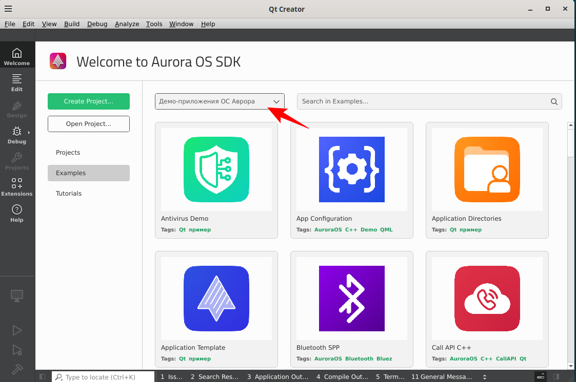Open the Issues output pane
Viewport: 576px width, 382px height.
point(171,377)
